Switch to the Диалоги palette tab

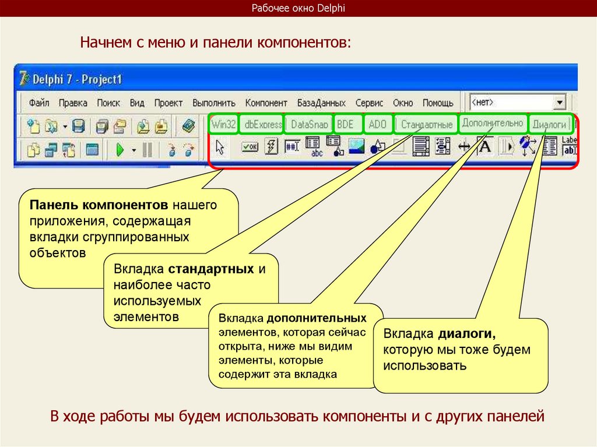[550, 124]
